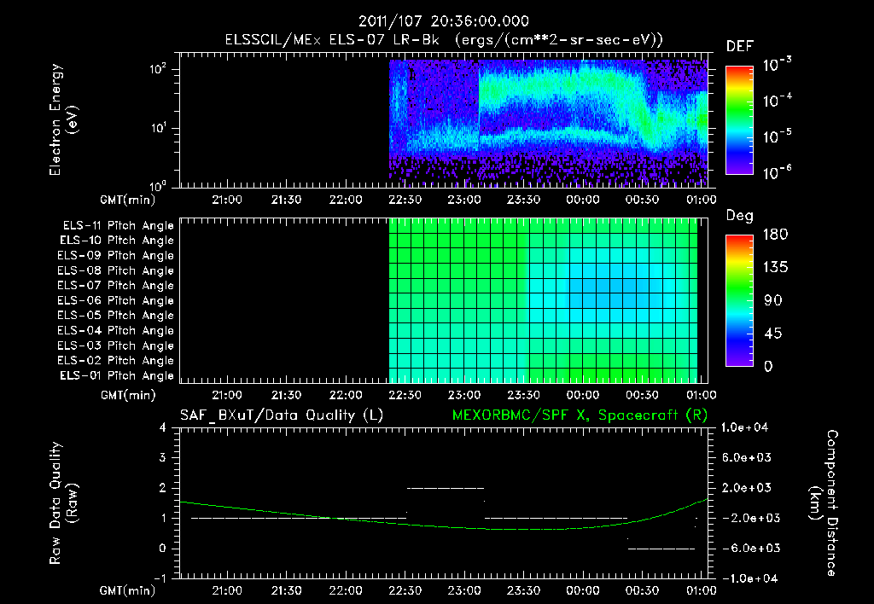Click the ELS-11 Pitch Angle row label

[118, 226]
